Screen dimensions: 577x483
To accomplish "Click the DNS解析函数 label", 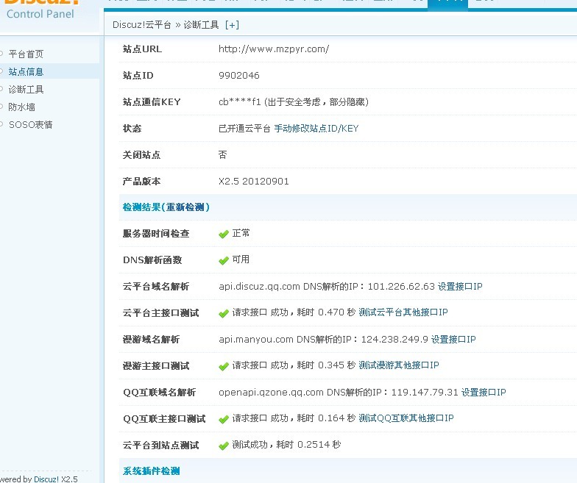I will [152, 260].
